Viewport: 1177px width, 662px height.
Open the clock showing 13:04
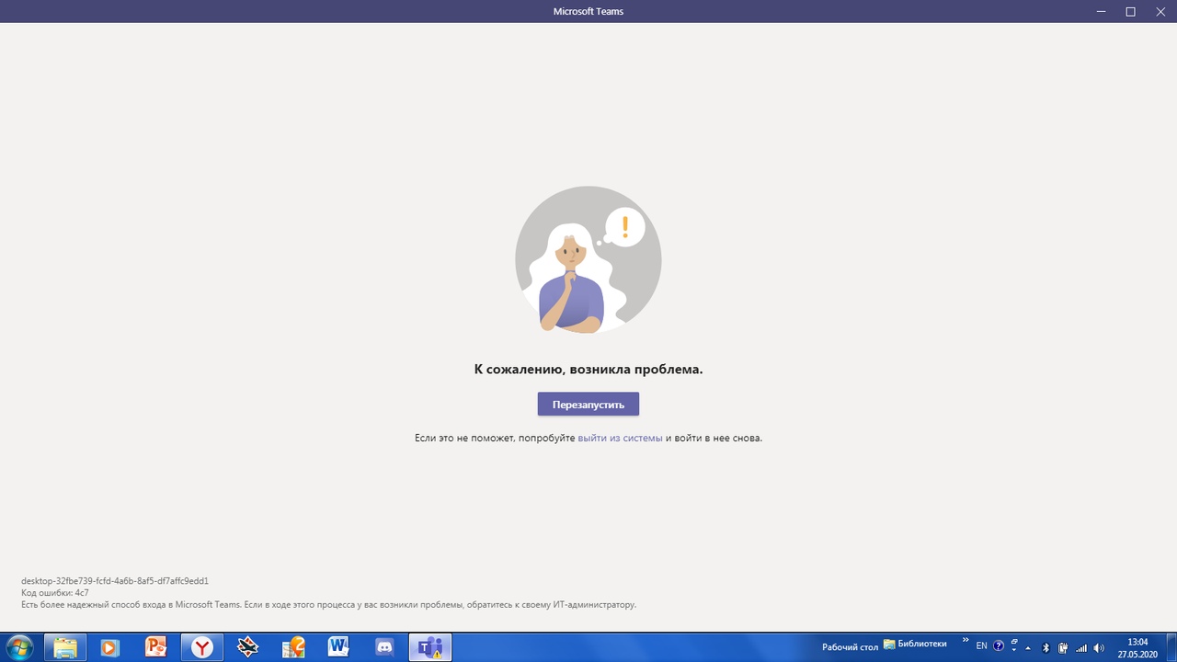(1137, 647)
